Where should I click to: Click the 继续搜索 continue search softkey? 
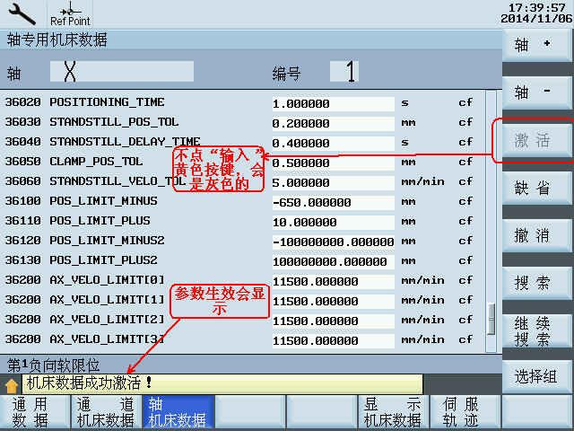coord(536,331)
